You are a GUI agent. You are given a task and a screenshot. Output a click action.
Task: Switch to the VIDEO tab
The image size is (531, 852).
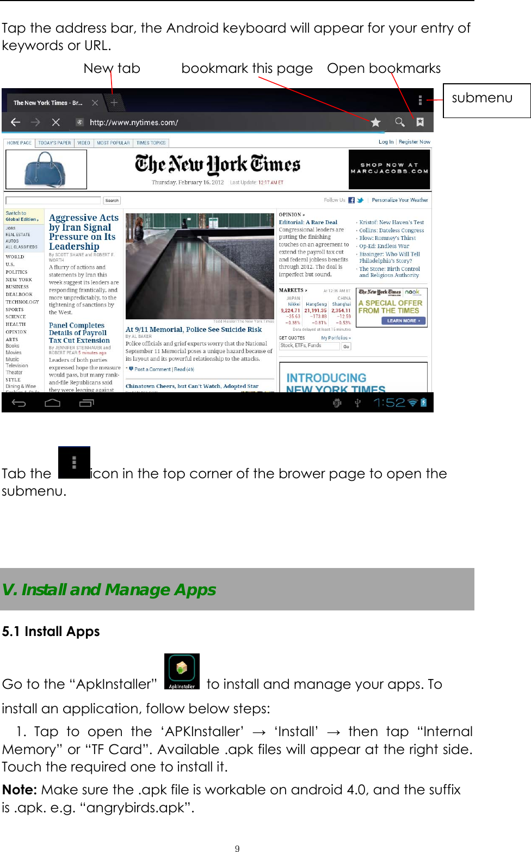(83, 143)
